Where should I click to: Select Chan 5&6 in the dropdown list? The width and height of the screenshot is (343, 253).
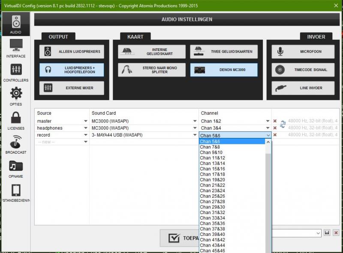pos(232,142)
